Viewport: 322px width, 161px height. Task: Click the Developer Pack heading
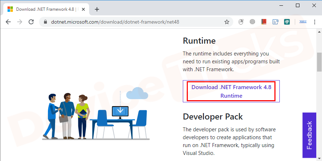point(213,117)
